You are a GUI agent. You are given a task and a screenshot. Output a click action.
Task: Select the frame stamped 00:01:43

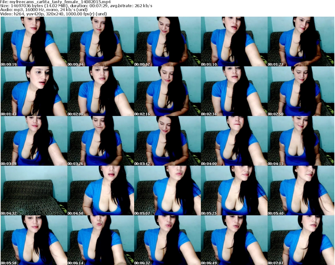click(x=34, y=91)
